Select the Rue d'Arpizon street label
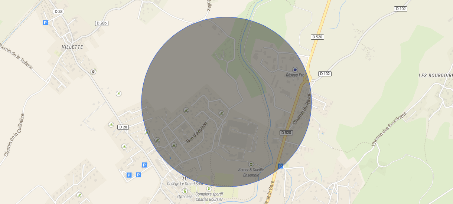This screenshot has width=453, height=204. coord(197,132)
